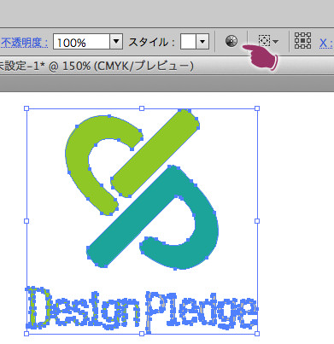Click the bottom-right bounding box handle
This screenshot has height=344, width=334.
(x=257, y=334)
